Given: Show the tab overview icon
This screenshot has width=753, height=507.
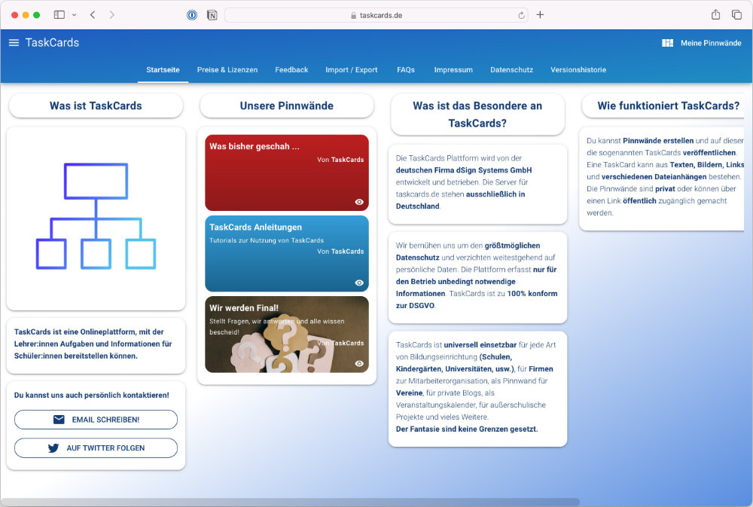Looking at the screenshot, I should [x=736, y=15].
